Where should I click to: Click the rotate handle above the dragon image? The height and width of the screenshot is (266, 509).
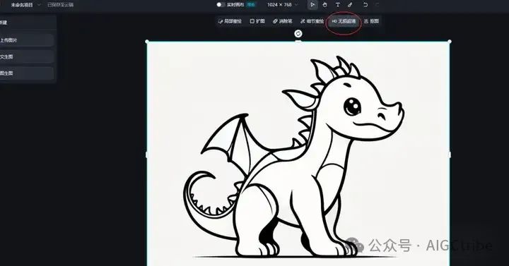[298, 34]
